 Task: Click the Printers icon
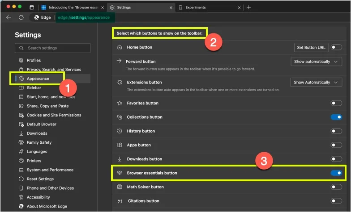[x=21, y=161]
